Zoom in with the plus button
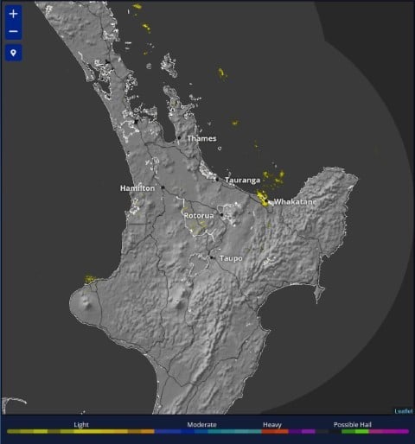Image resolution: width=415 pixels, height=444 pixels. pyautogui.click(x=13, y=14)
